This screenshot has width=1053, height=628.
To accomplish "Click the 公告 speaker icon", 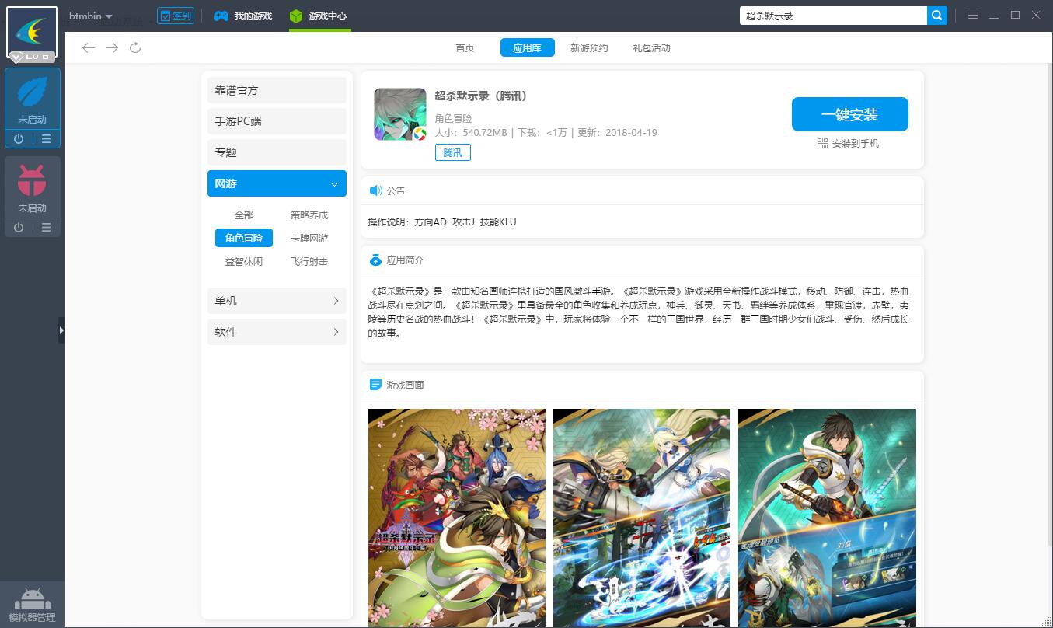I will click(x=375, y=190).
